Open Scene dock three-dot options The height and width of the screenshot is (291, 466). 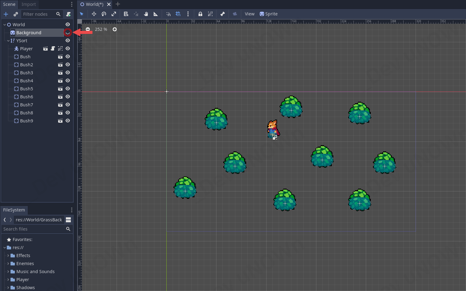click(72, 4)
